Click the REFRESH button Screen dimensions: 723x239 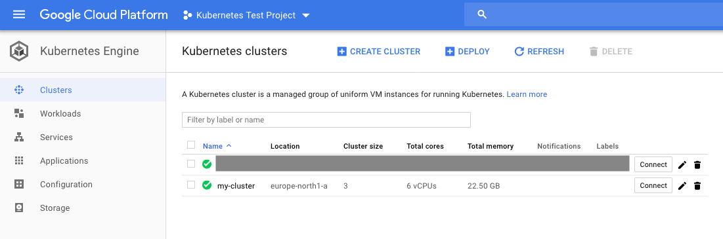539,52
